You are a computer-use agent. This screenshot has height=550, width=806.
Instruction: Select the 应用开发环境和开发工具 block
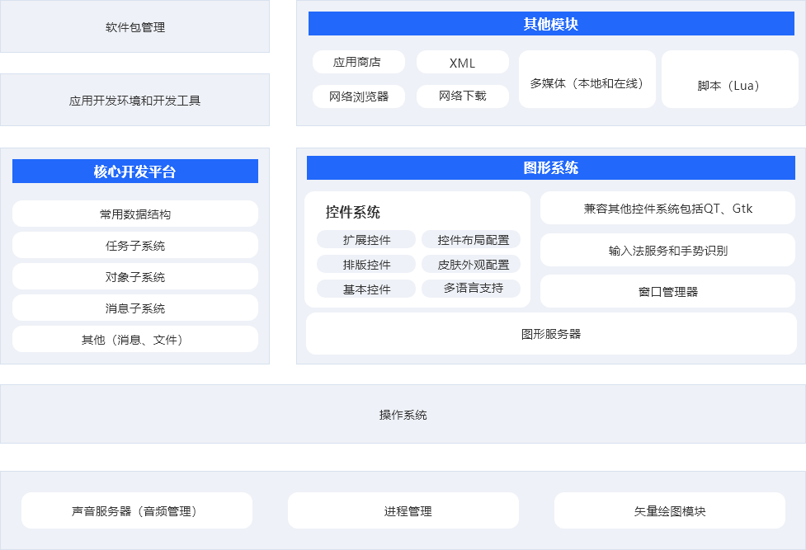[134, 101]
